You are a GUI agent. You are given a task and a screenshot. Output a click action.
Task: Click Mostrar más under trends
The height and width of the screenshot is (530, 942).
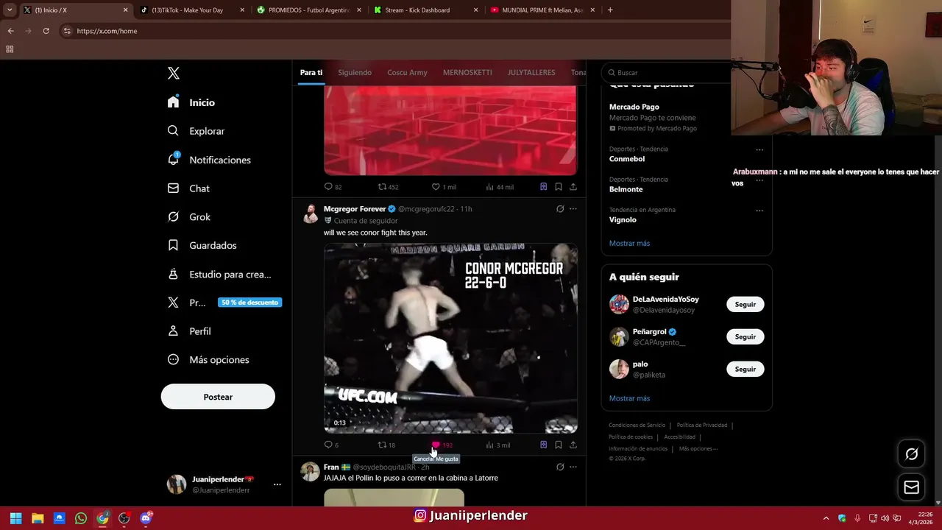[629, 243]
